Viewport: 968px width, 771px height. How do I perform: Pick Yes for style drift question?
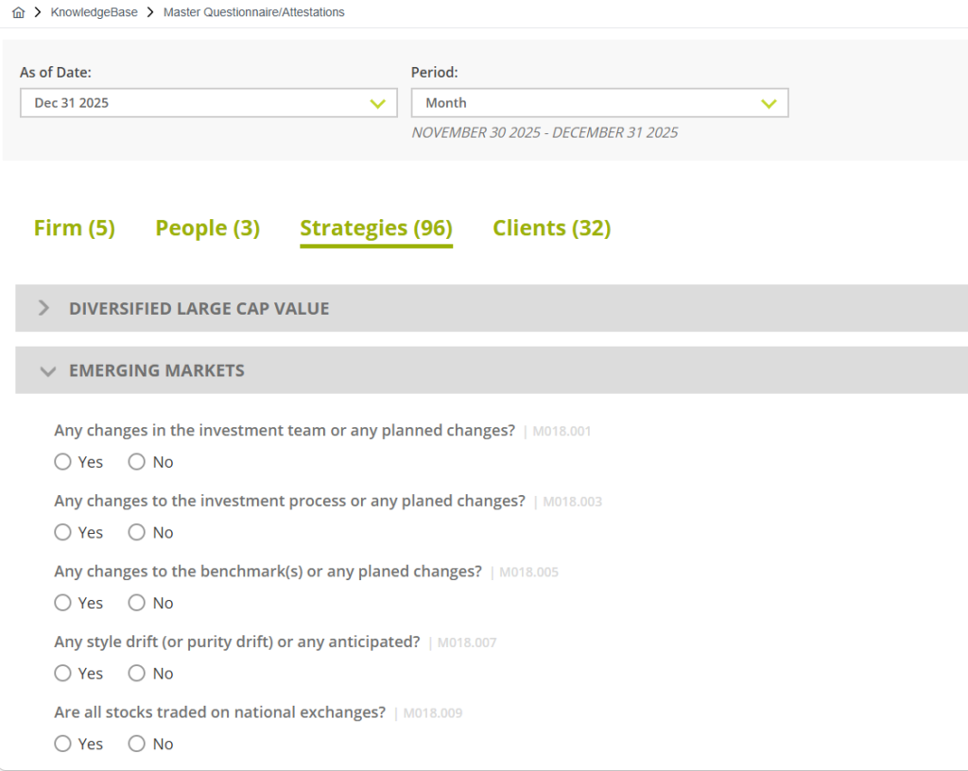pyautogui.click(x=63, y=674)
